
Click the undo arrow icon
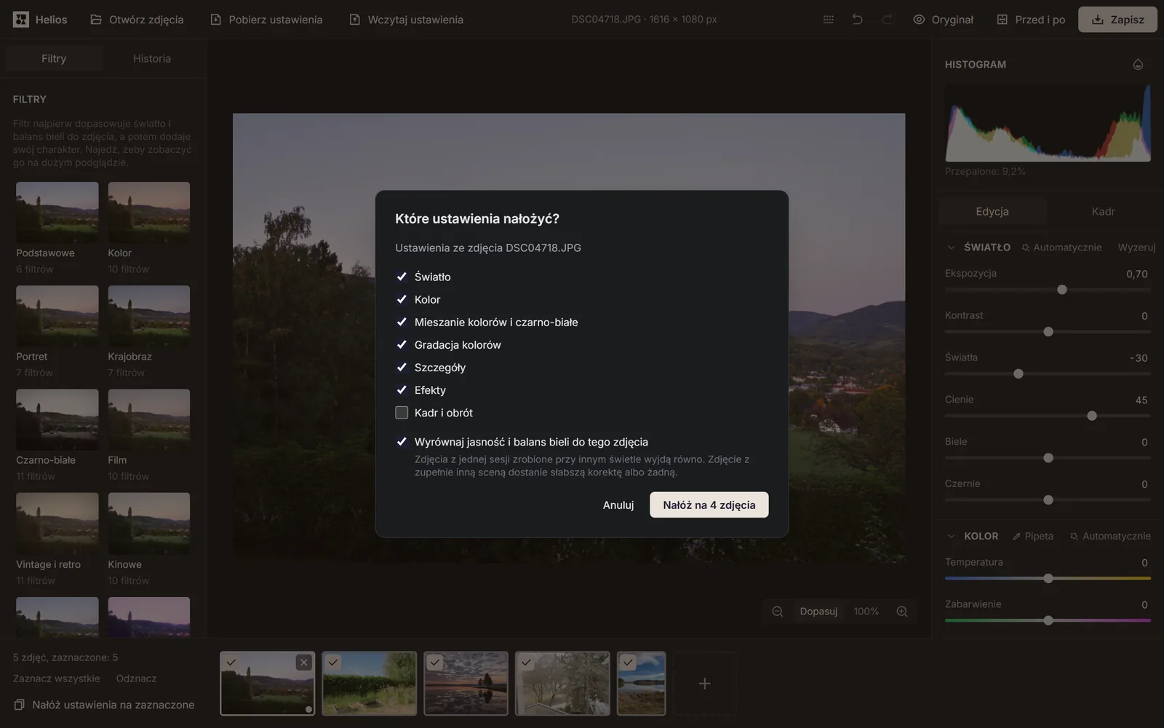(x=857, y=20)
